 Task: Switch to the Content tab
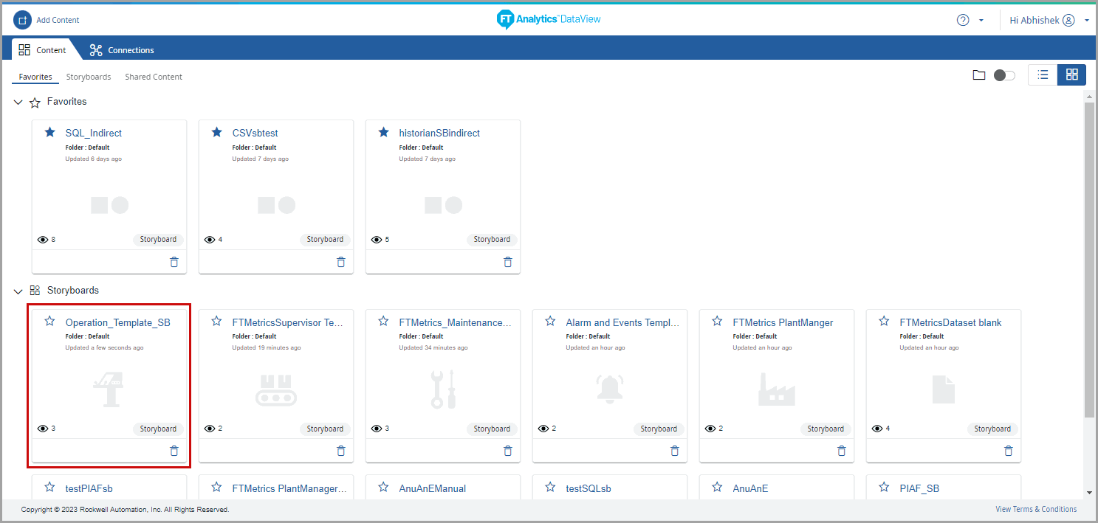click(43, 50)
